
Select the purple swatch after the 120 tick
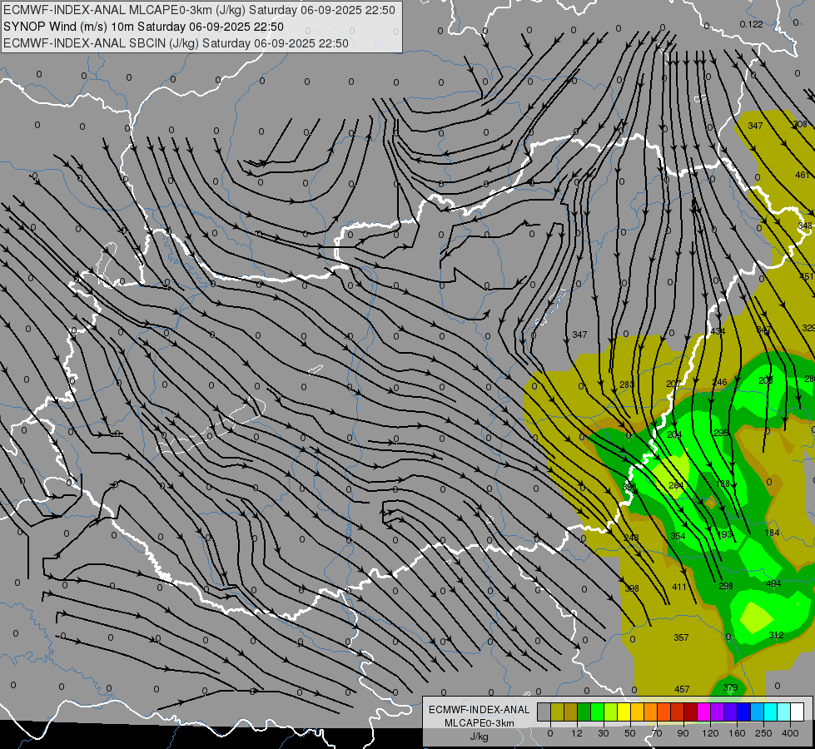pyautogui.click(x=718, y=712)
